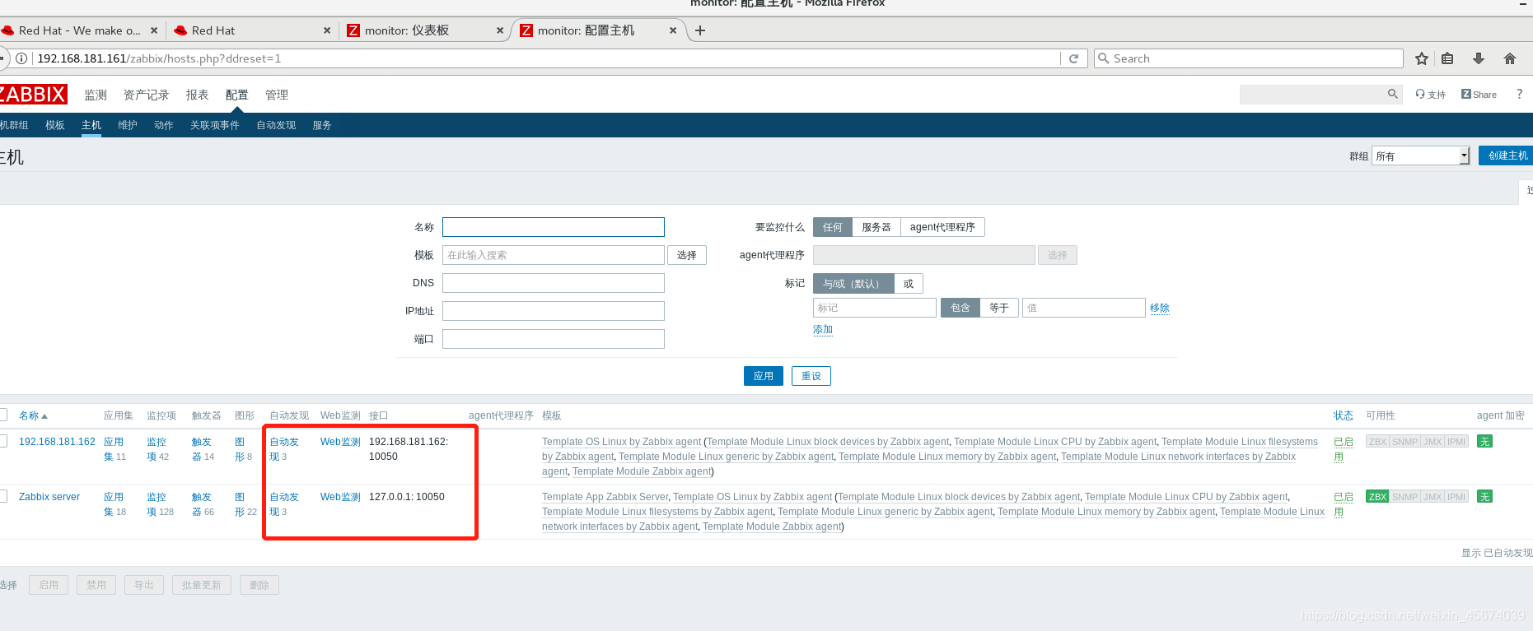Click 移除 tag link

(x=1160, y=308)
